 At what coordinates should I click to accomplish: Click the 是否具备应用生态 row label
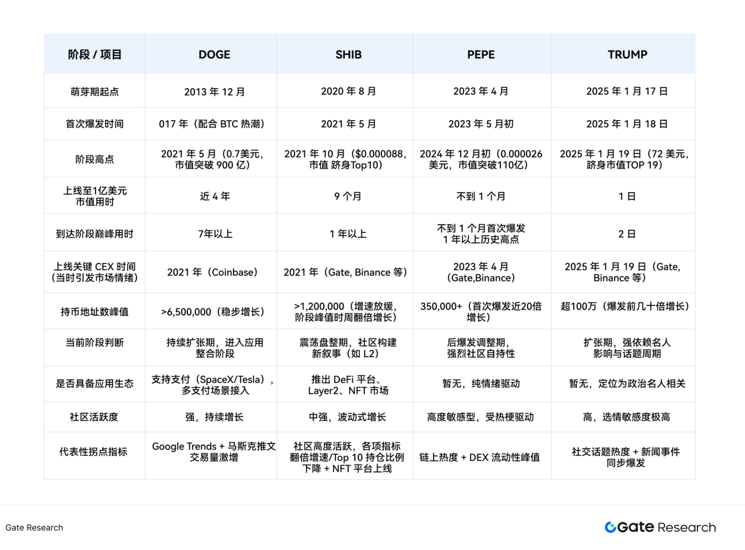click(x=95, y=384)
